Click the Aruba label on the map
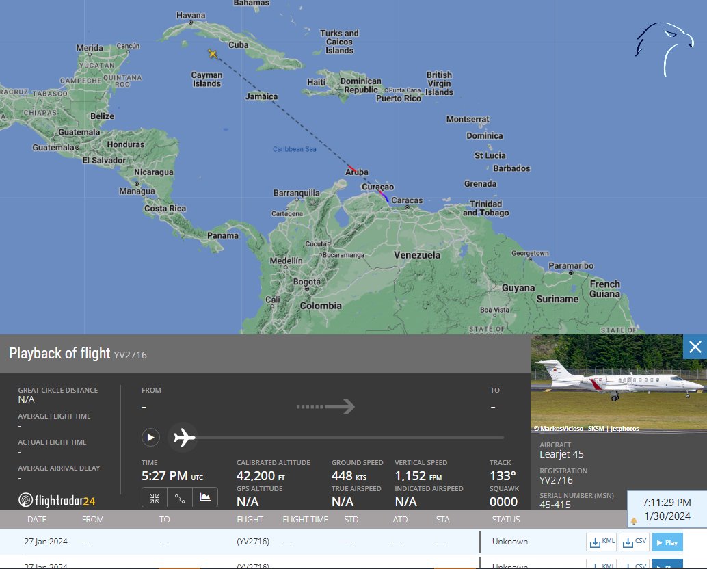 tap(357, 172)
